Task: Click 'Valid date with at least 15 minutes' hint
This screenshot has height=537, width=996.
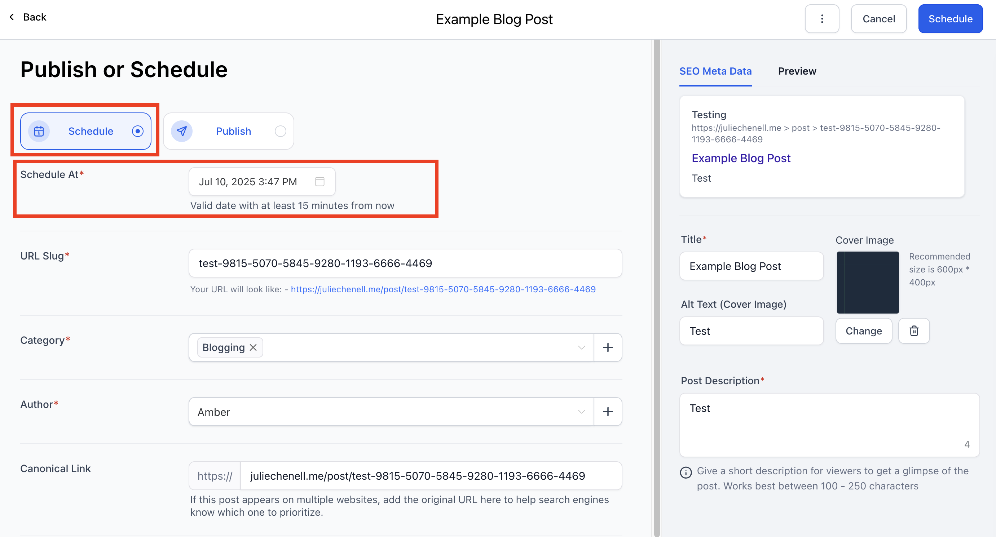Action: 292,205
